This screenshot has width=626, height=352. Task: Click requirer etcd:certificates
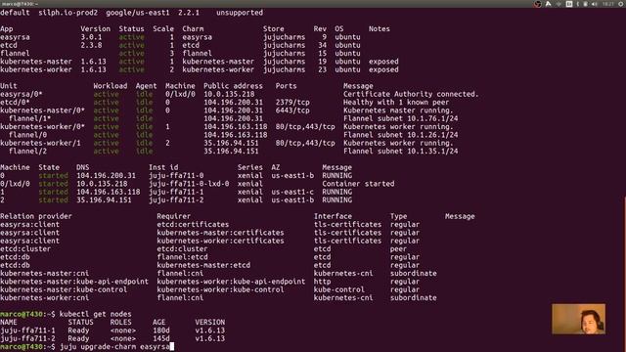(193, 224)
